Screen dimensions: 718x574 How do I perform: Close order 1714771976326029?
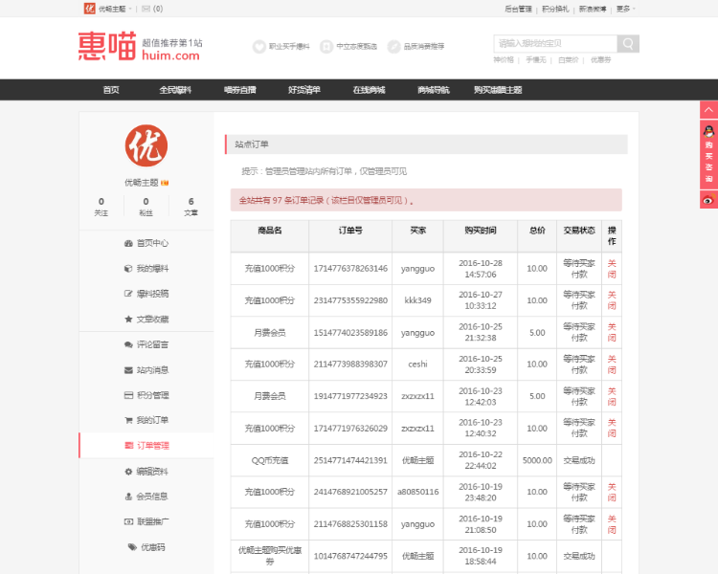pos(612,428)
